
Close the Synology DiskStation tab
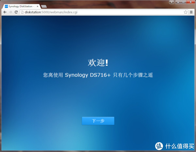click(x=38, y=6)
